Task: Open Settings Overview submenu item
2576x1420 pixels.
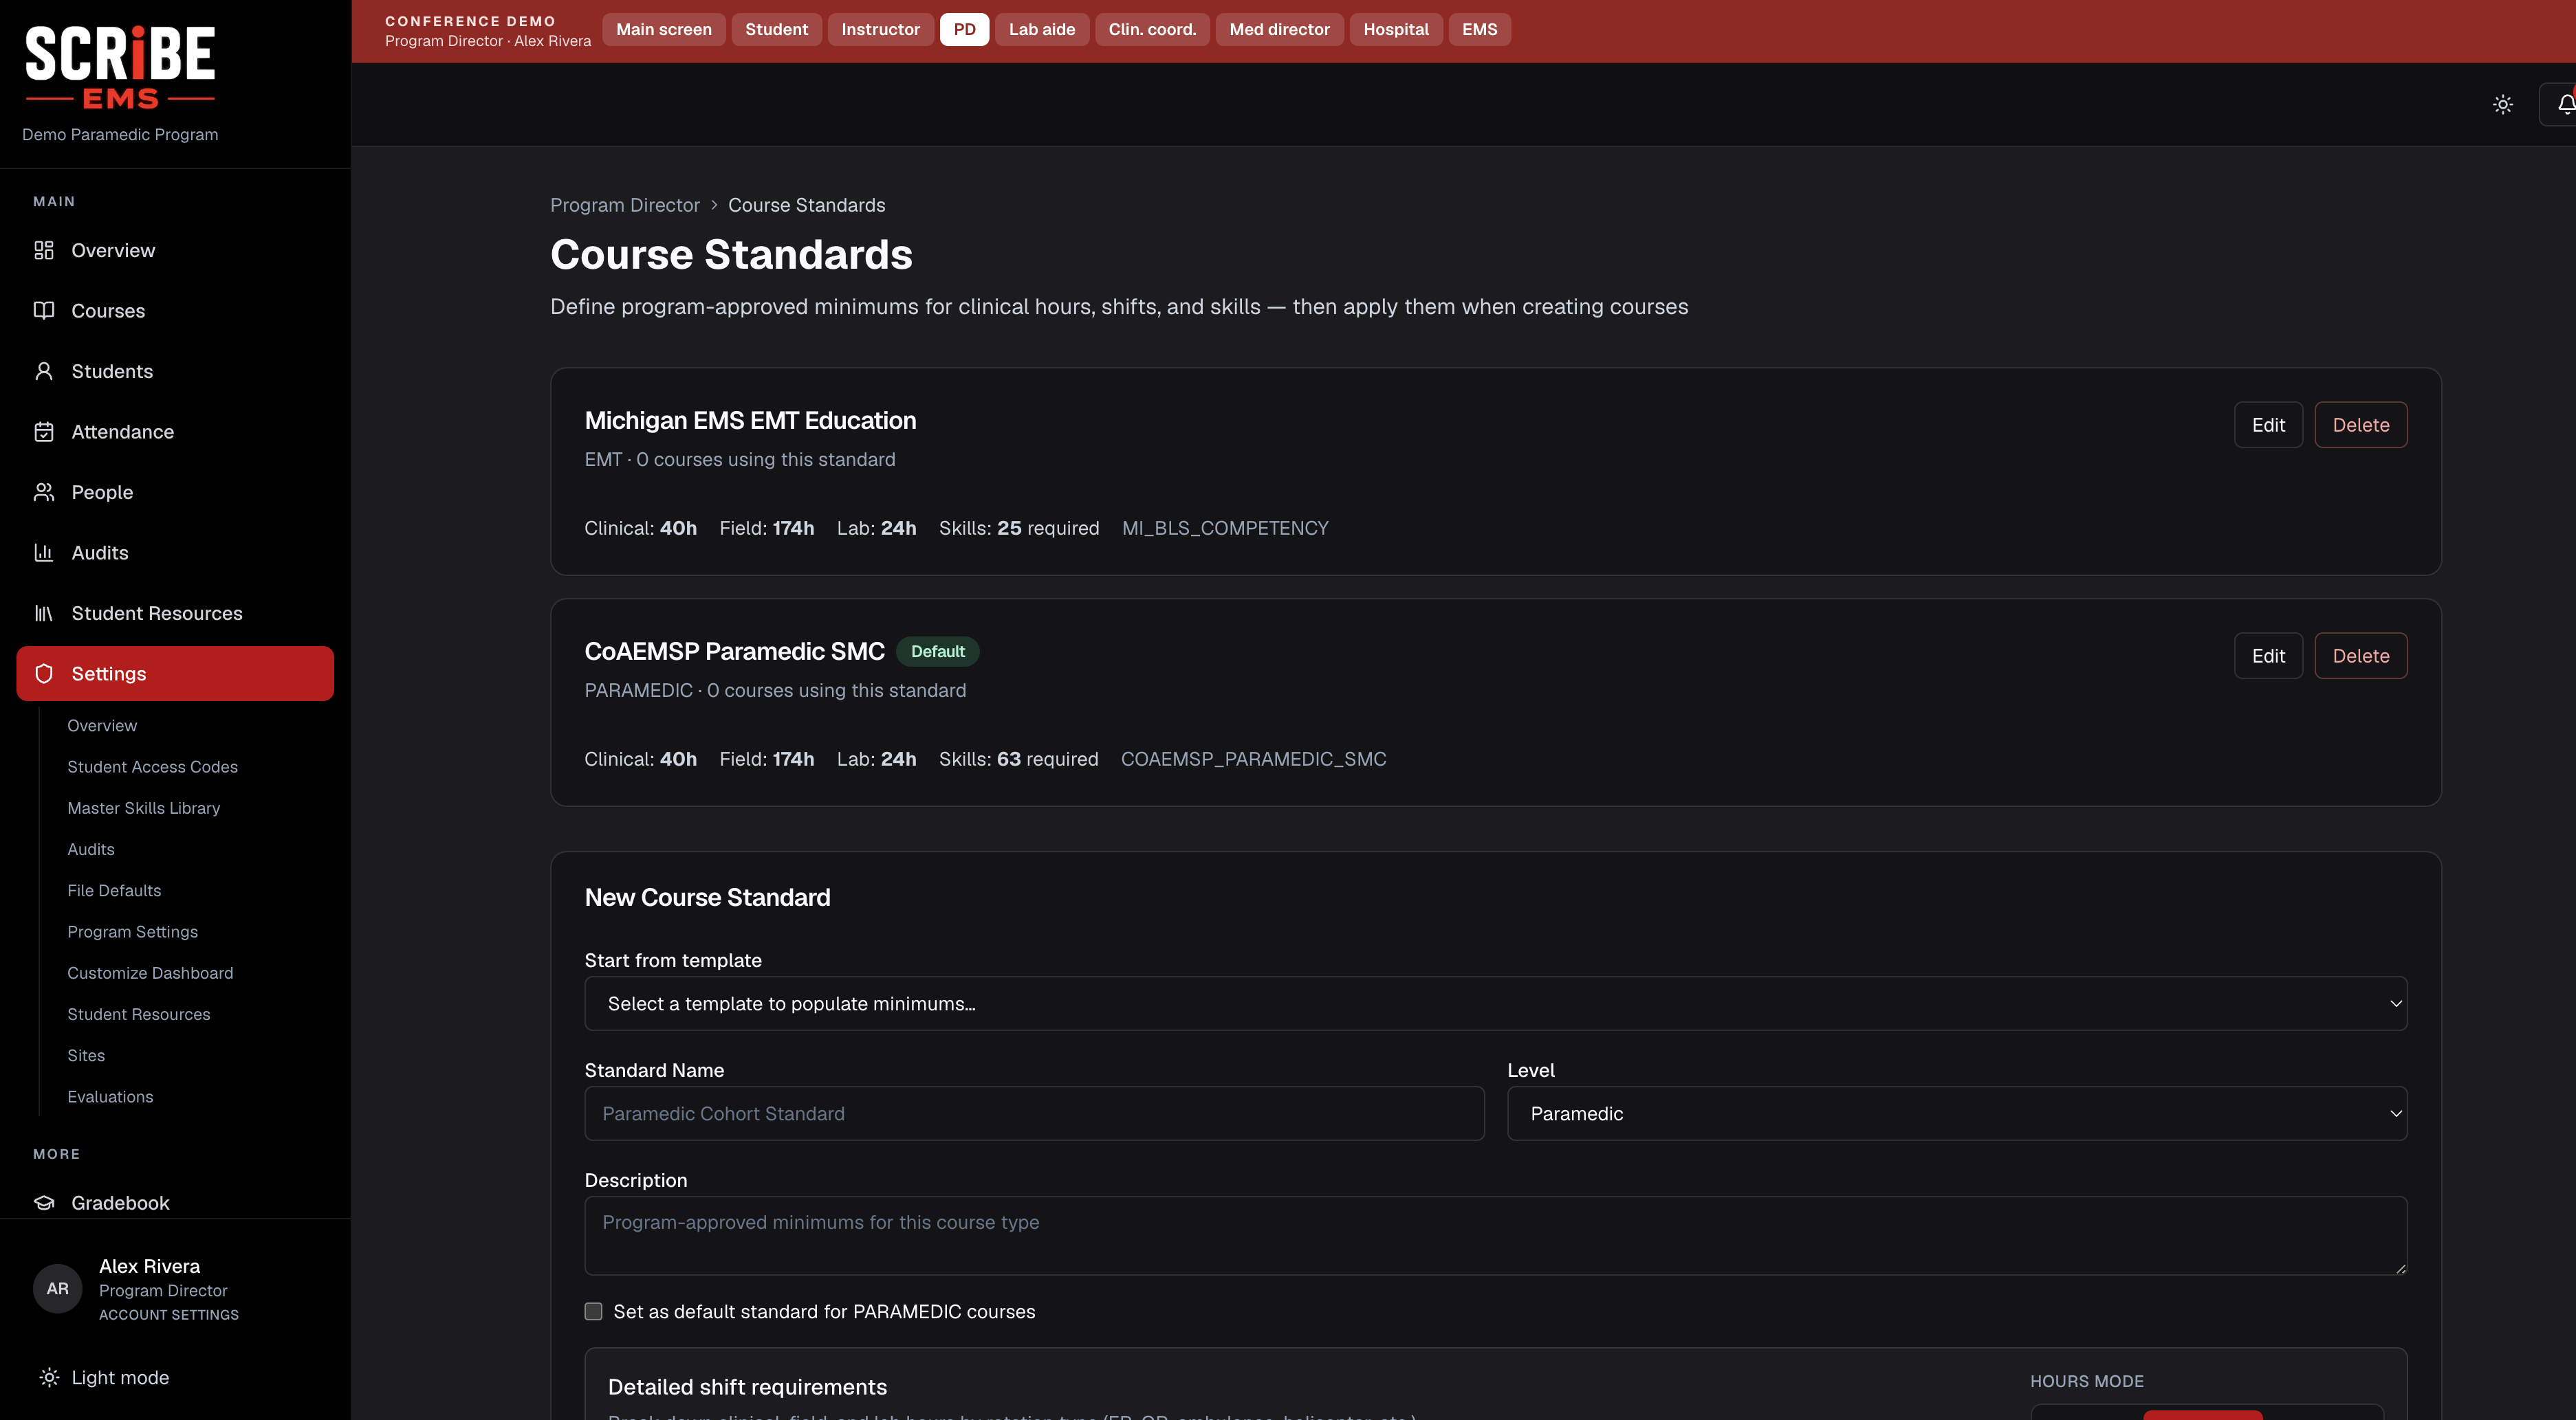Action: pyautogui.click(x=102, y=726)
